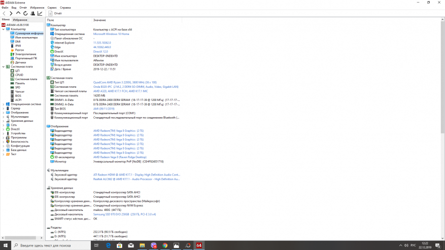
Task: Open the Файл menu
Action: [5, 8]
